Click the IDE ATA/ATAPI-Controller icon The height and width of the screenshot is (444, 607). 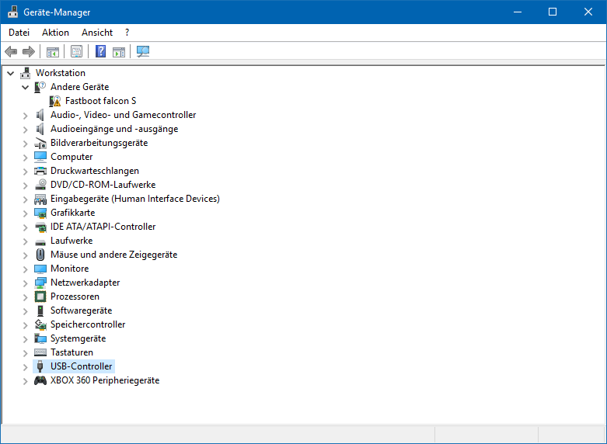click(x=40, y=227)
